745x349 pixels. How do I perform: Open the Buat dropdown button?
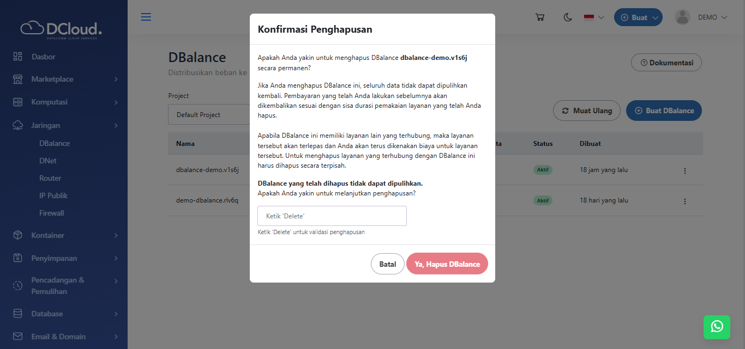coord(638,17)
